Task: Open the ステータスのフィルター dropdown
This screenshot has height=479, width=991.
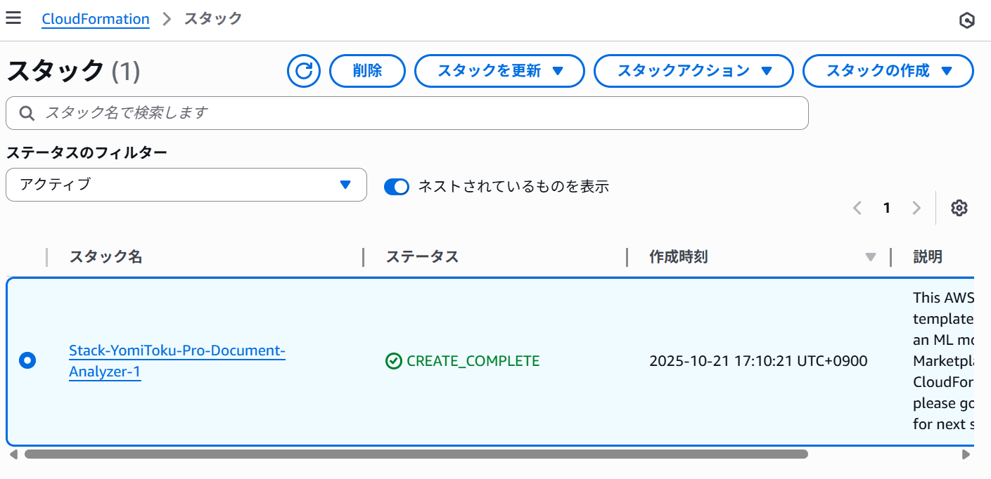Action: (186, 185)
